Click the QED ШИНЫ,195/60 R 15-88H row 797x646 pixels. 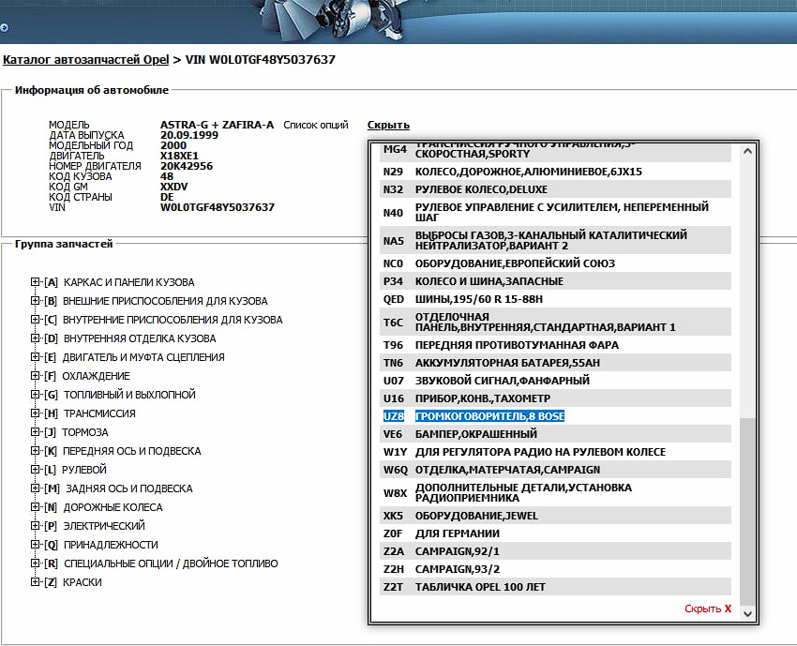coord(555,299)
